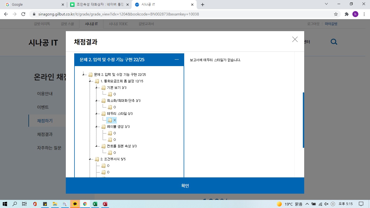Select the X result under 테두리 스타일
The image size is (370, 208).
click(x=114, y=120)
